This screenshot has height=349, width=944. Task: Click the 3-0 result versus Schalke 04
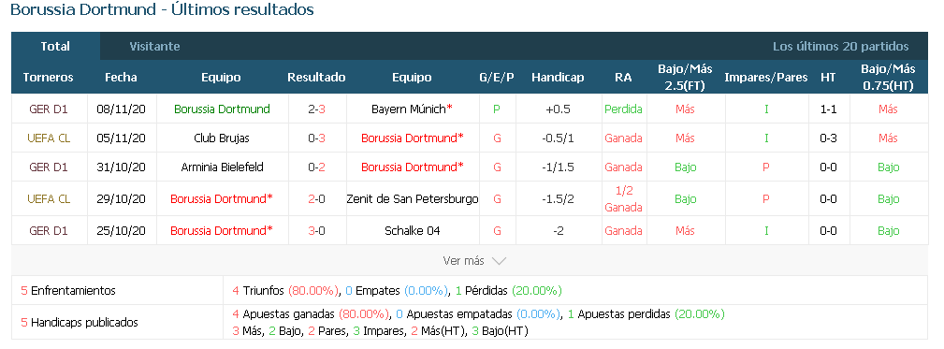click(x=316, y=230)
